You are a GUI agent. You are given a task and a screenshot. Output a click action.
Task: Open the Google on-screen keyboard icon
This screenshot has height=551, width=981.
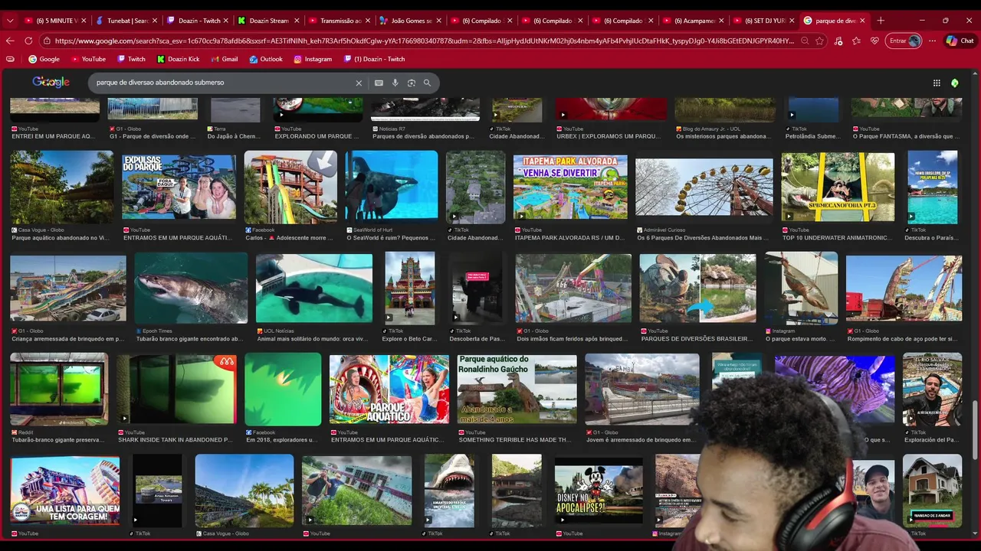pyautogui.click(x=379, y=83)
